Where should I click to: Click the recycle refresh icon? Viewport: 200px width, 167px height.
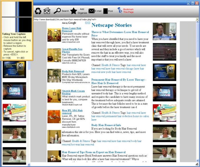38,11
